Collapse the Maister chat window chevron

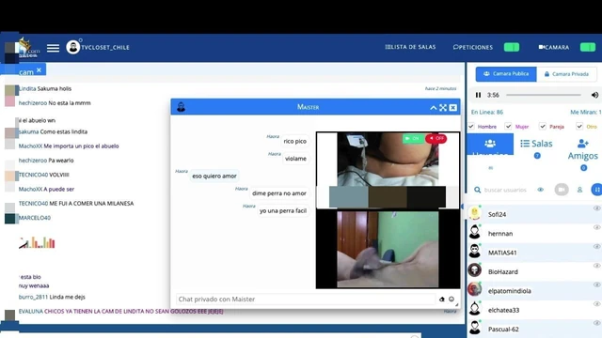click(x=433, y=108)
